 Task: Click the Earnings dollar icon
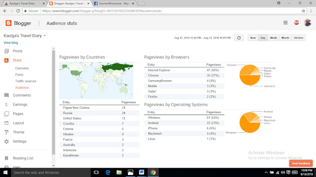[x=6, y=105]
